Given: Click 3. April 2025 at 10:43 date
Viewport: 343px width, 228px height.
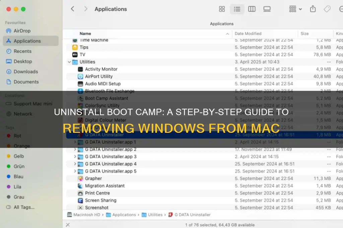Looking at the screenshot, I should point(257,62).
